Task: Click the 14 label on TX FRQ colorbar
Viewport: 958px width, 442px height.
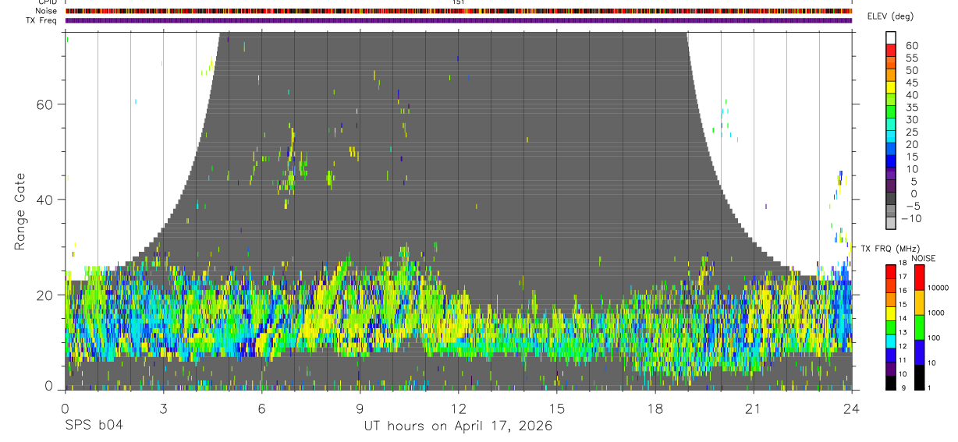Action: [x=903, y=318]
